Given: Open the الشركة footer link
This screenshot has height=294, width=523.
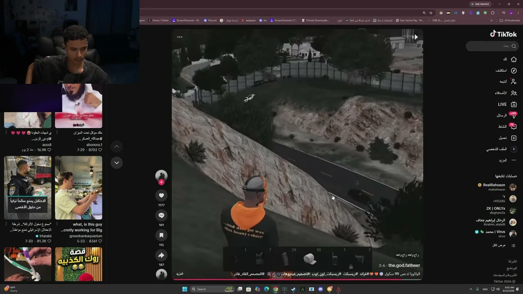Looking at the screenshot, I should [512, 261].
